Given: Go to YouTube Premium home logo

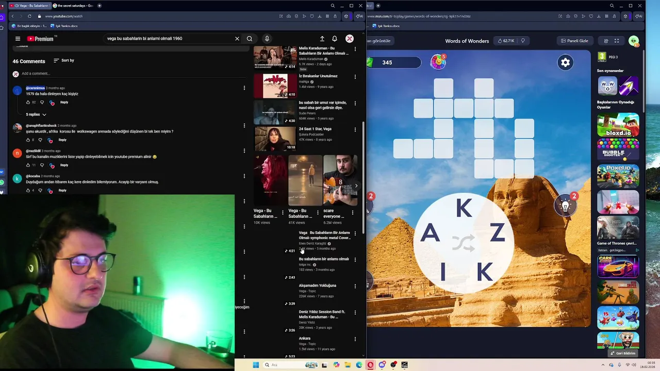Looking at the screenshot, I should click(x=41, y=39).
